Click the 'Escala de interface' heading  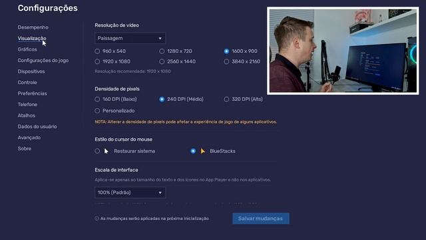pos(116,170)
